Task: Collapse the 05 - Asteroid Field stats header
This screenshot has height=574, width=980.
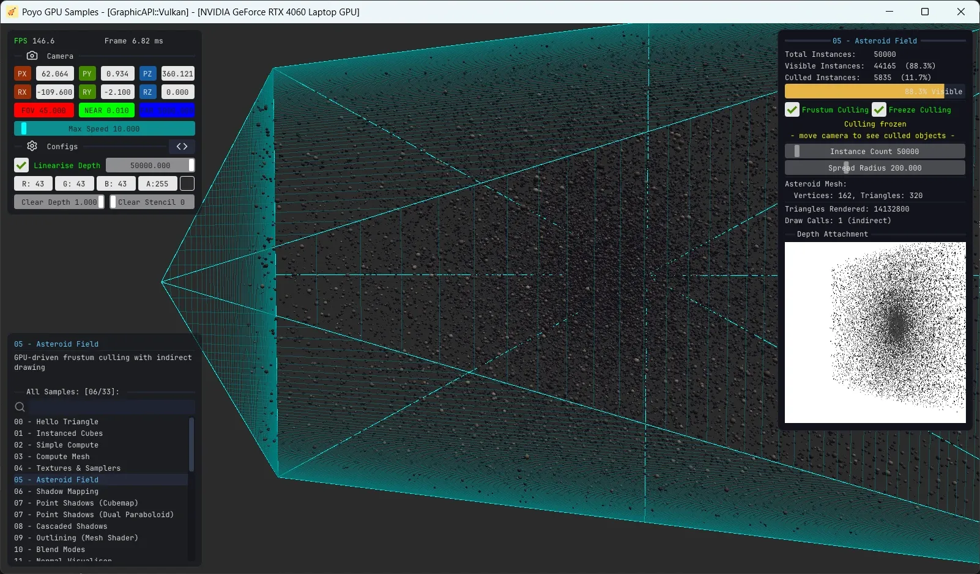Action: coord(874,40)
